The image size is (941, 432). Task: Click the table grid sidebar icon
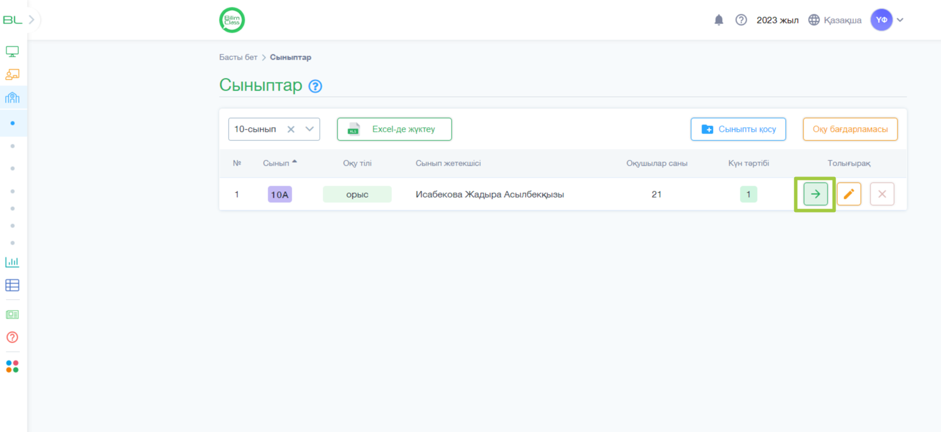12,285
